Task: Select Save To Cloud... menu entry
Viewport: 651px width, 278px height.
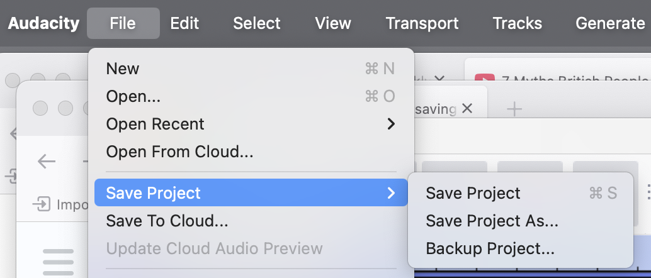Action: [x=167, y=221]
